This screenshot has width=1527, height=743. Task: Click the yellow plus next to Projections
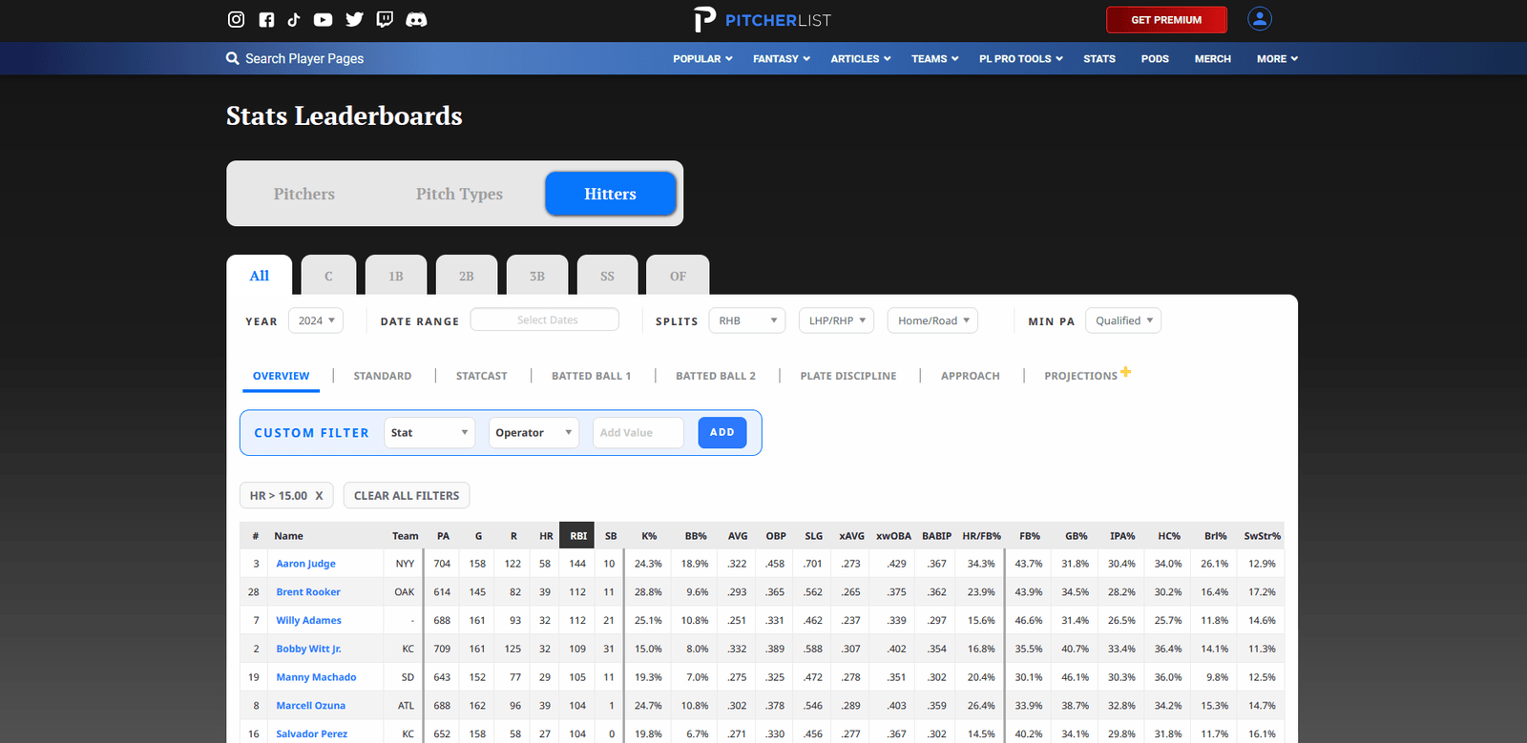[1126, 372]
